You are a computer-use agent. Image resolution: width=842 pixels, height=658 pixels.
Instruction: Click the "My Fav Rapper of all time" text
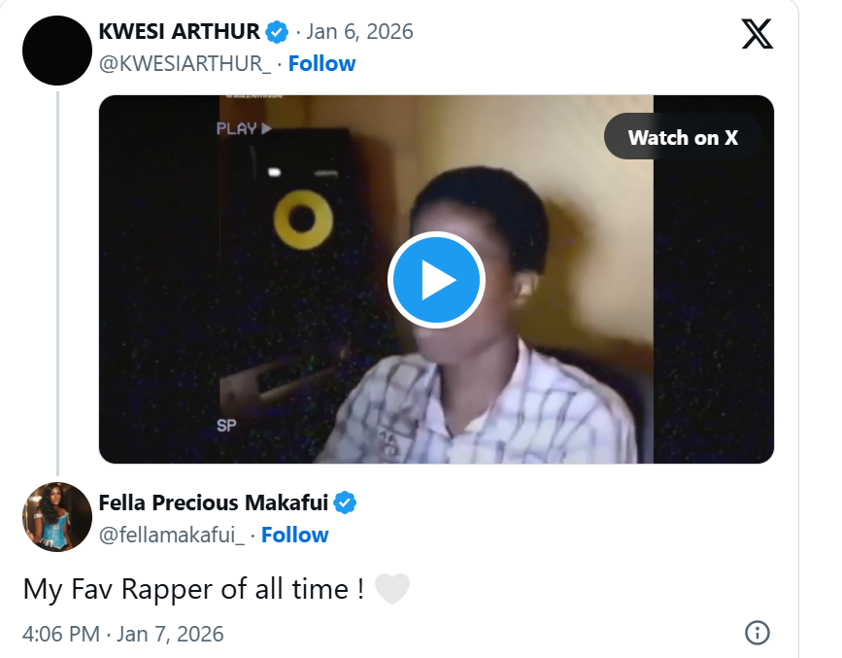[x=194, y=589]
